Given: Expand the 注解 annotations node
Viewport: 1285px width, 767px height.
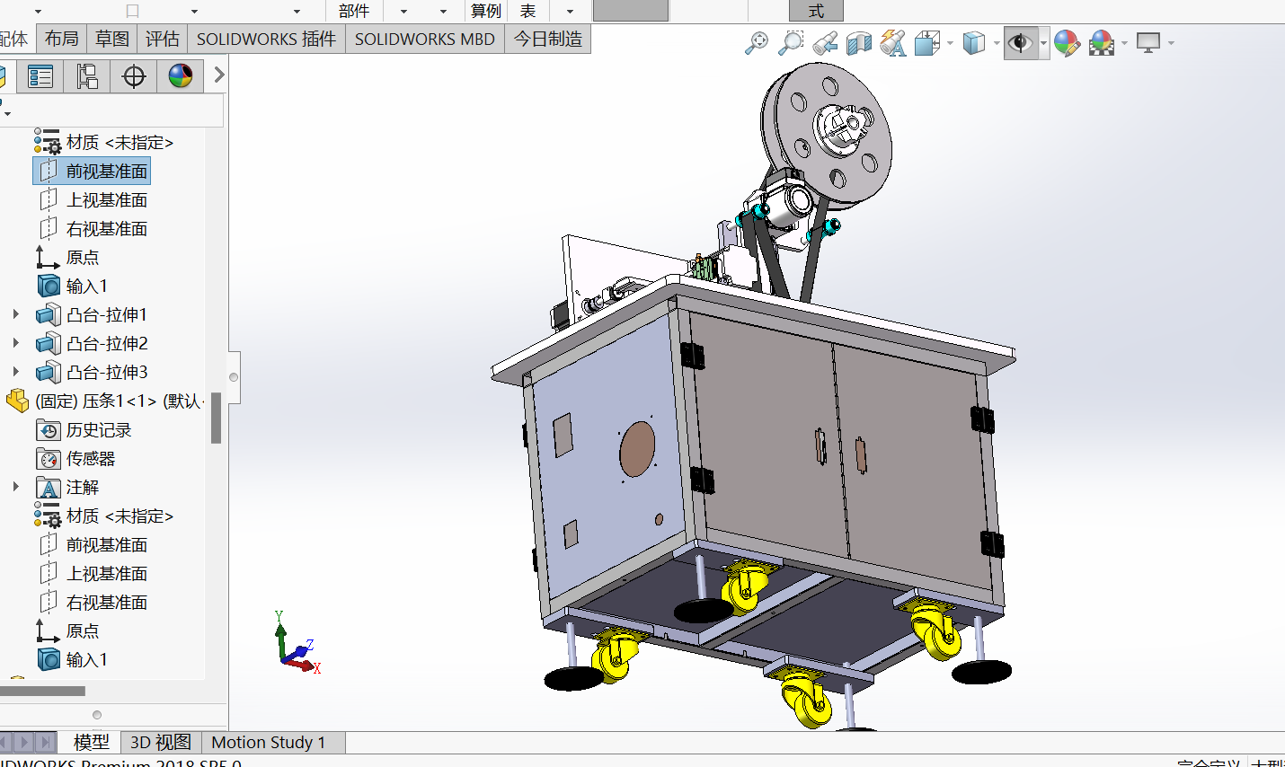Looking at the screenshot, I should coord(15,487).
